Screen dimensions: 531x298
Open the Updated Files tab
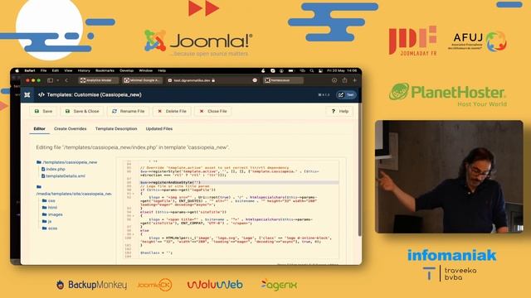159,129
